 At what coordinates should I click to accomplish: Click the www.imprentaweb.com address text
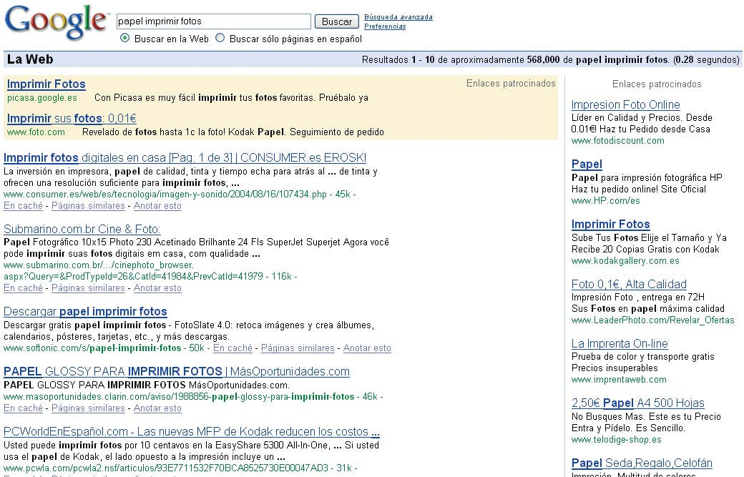(x=619, y=379)
